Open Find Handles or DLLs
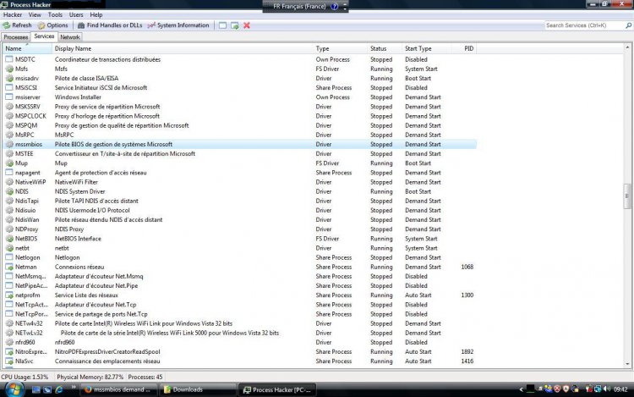Image resolution: width=634 pixels, height=397 pixels. coord(110,25)
